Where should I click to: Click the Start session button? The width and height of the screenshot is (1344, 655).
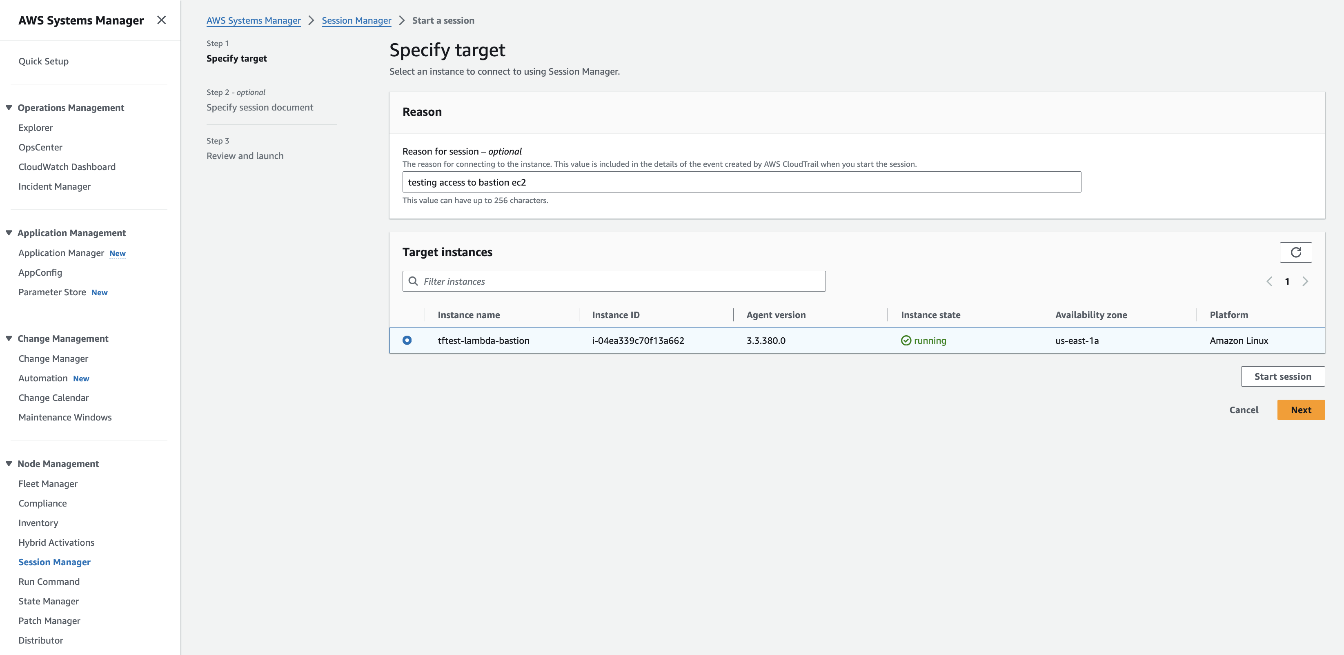coord(1282,377)
